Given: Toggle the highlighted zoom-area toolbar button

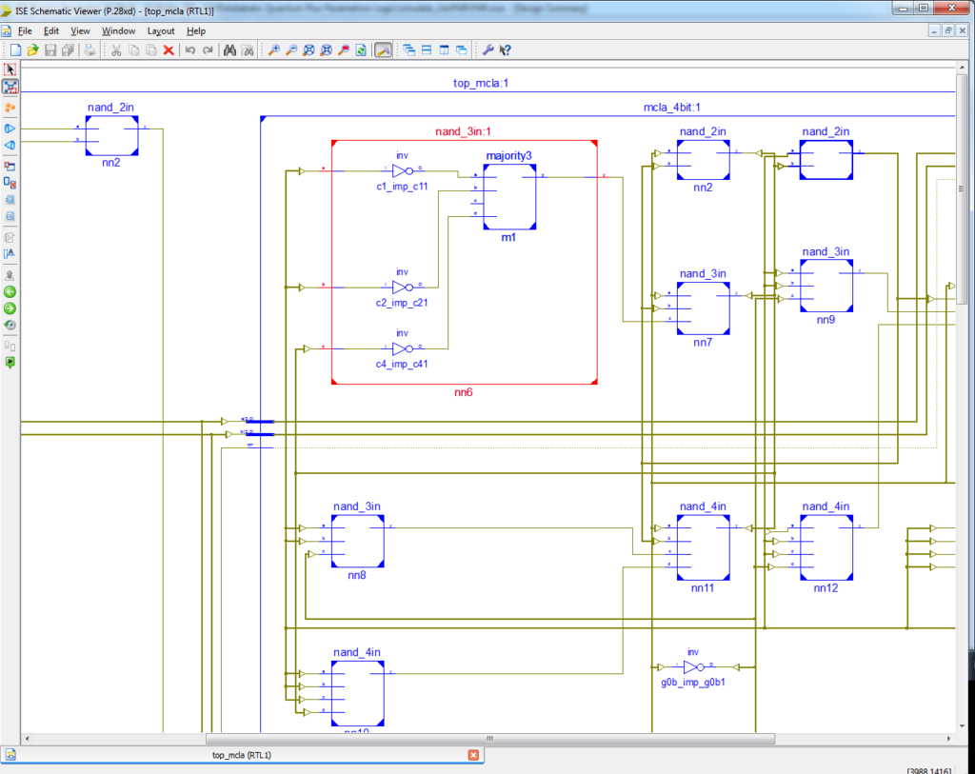Looking at the screenshot, I should pyautogui.click(x=382, y=50).
